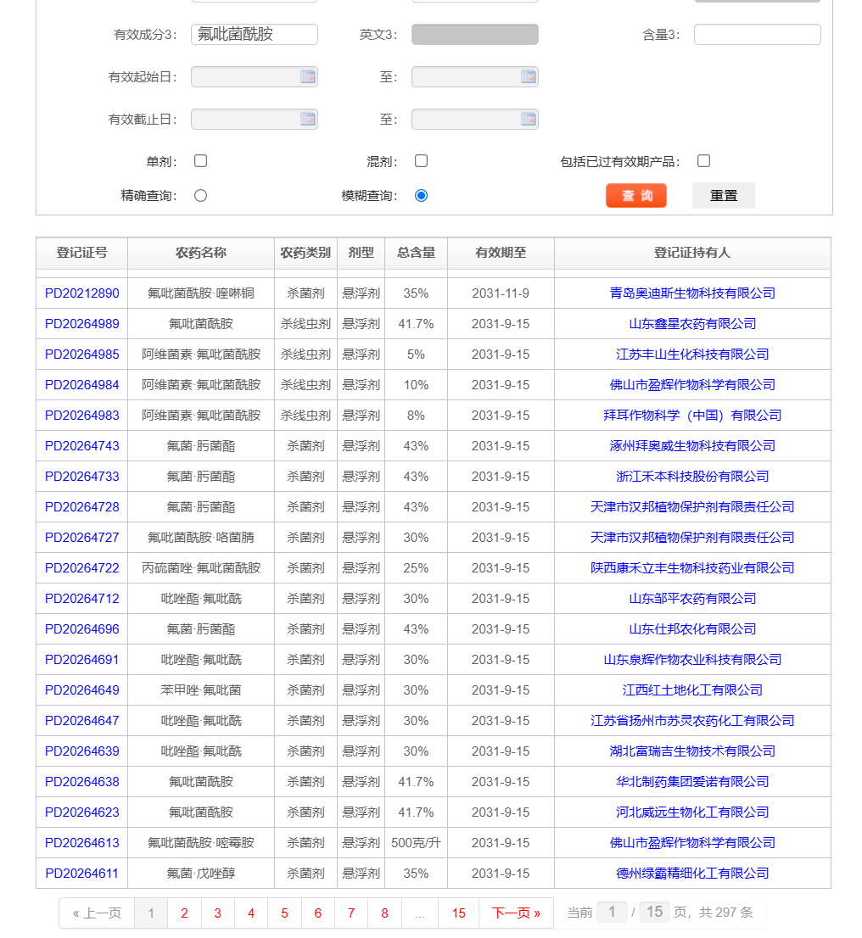Click cell 500克/升 total content
The height and width of the screenshot is (938, 862).
pyautogui.click(x=416, y=842)
